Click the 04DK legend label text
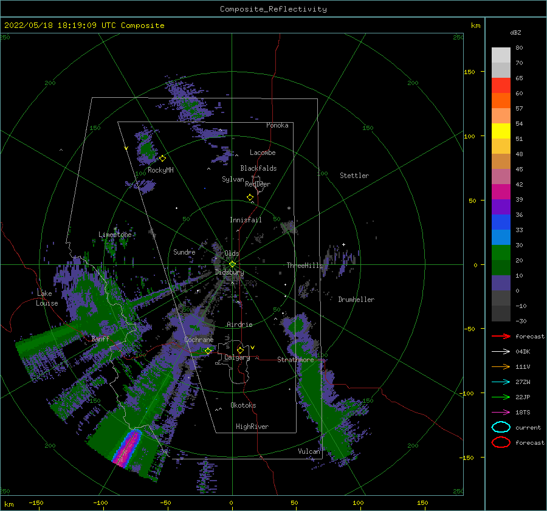Viewport: 547px width, 511px height. 523,352
